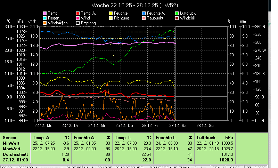Click the red Temp. A. legend square

tap(78, 13)
